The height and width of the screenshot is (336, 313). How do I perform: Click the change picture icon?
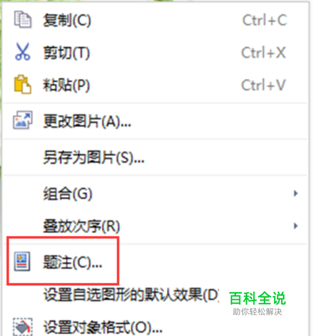tap(23, 120)
